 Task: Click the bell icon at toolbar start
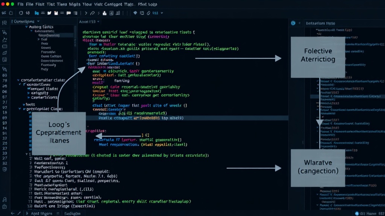pos(11,13)
